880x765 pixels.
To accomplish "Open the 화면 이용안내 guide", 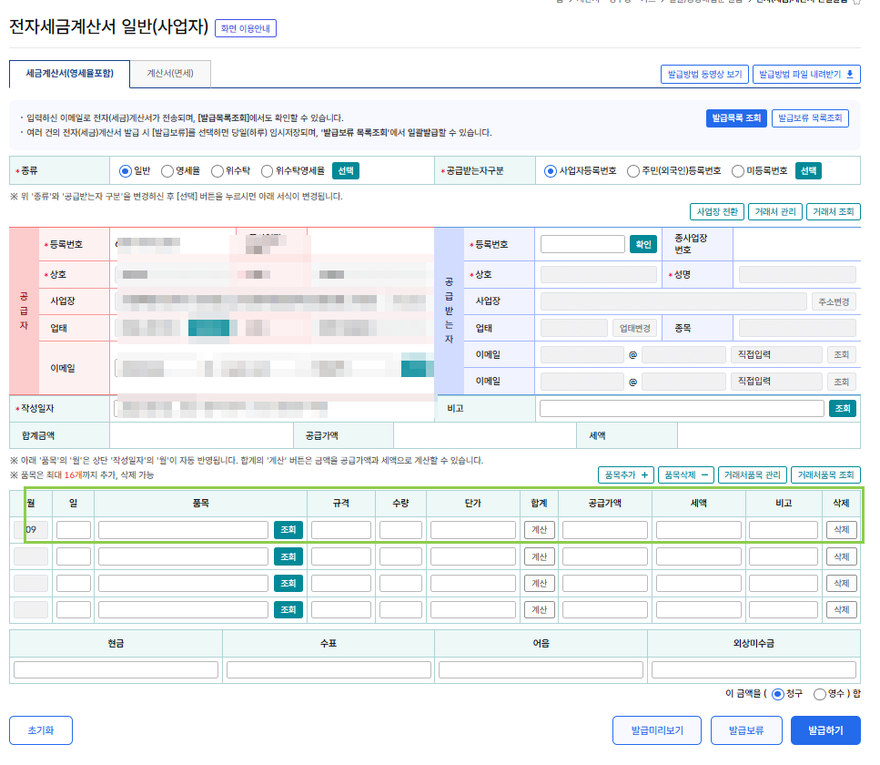I will 246,28.
